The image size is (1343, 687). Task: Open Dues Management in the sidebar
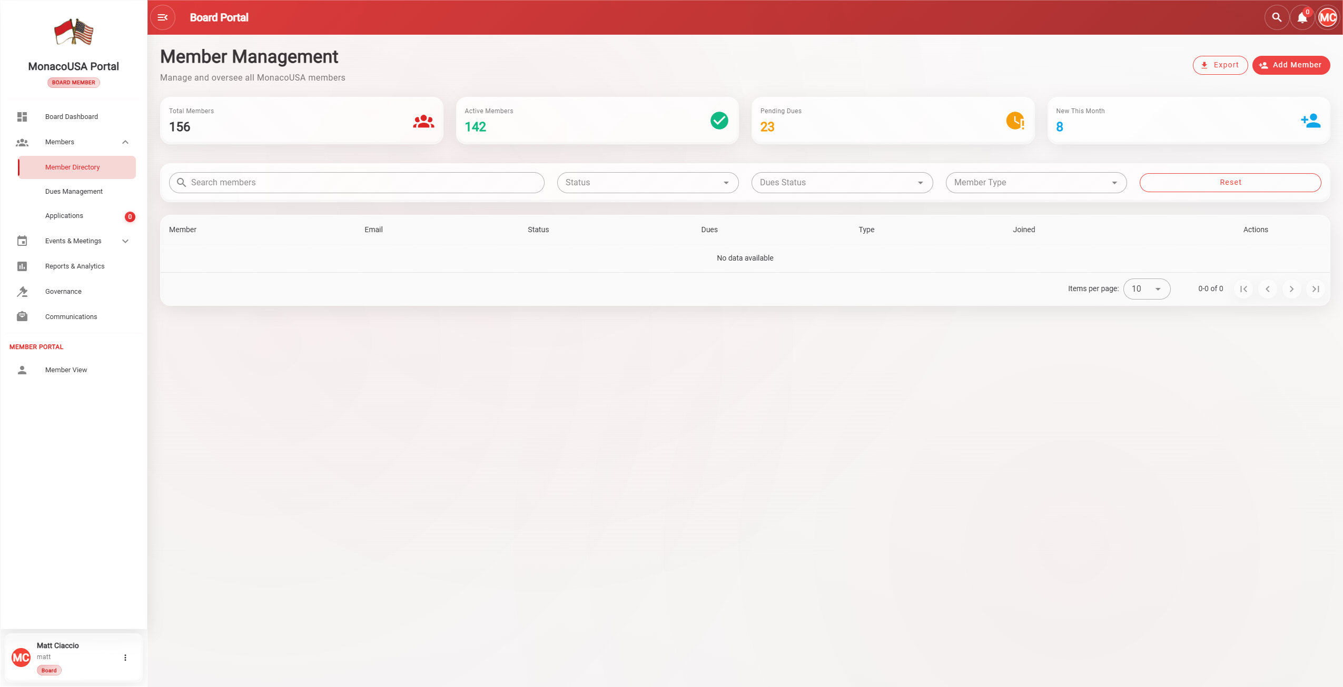74,192
